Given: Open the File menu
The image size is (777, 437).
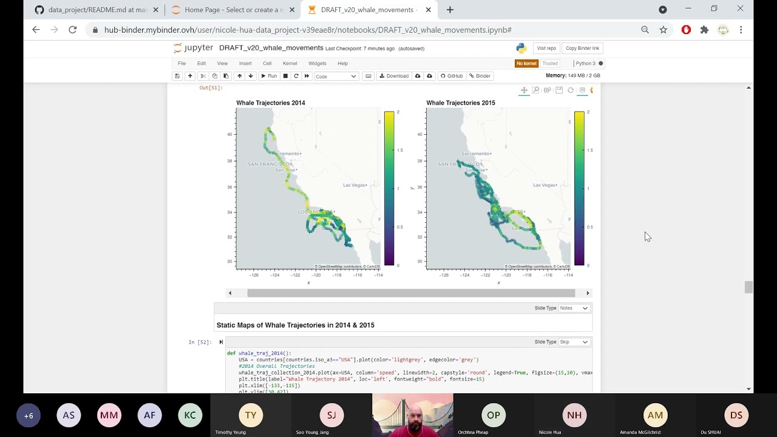Looking at the screenshot, I should (x=182, y=63).
